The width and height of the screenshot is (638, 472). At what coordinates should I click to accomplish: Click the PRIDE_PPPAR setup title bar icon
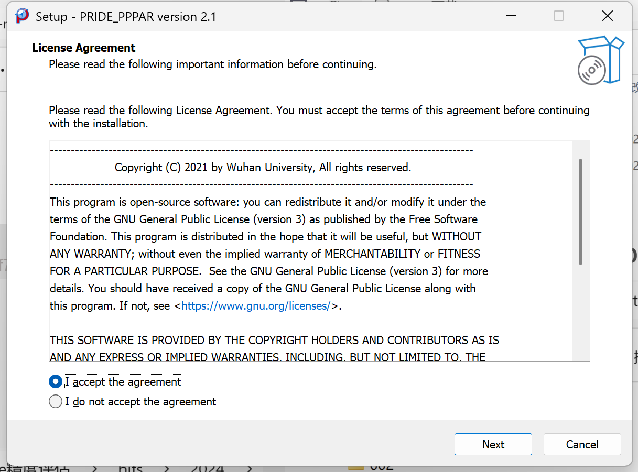(22, 16)
